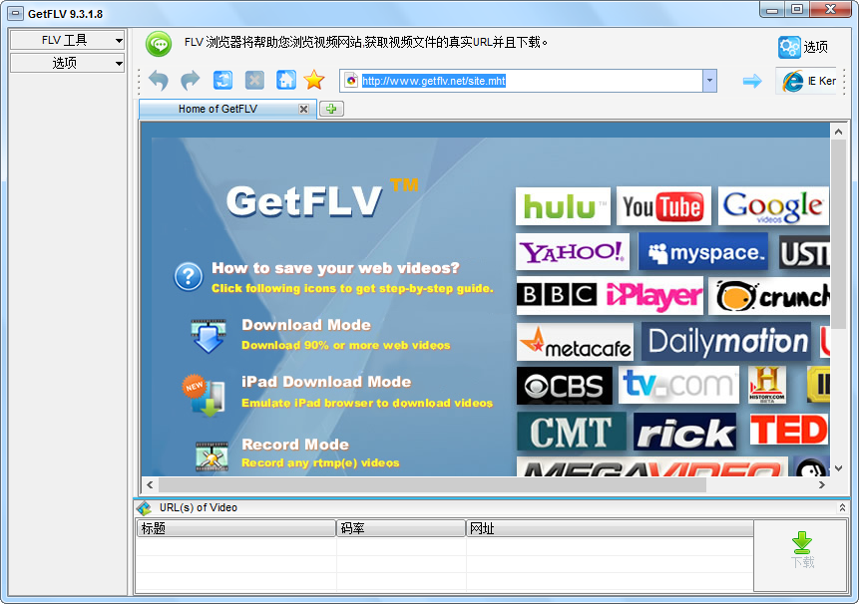Click the vertical scrollbar up arrow
859x604 pixels.
(x=838, y=132)
